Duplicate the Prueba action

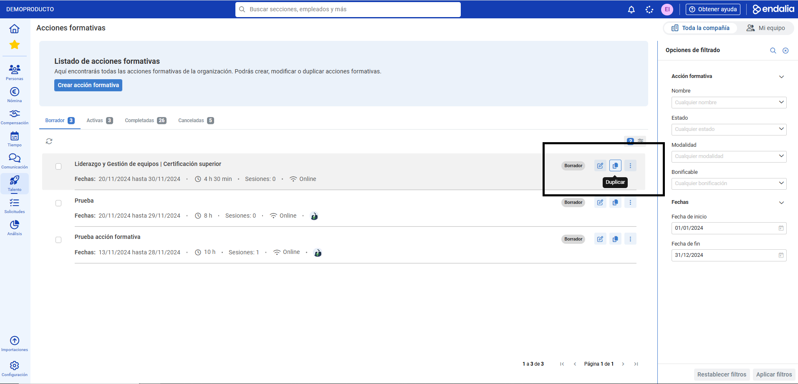pyautogui.click(x=615, y=202)
